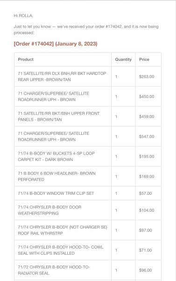The height and width of the screenshot is (281, 176).
Task: Click the $57.00 price cell
Action: pyautogui.click(x=146, y=193)
